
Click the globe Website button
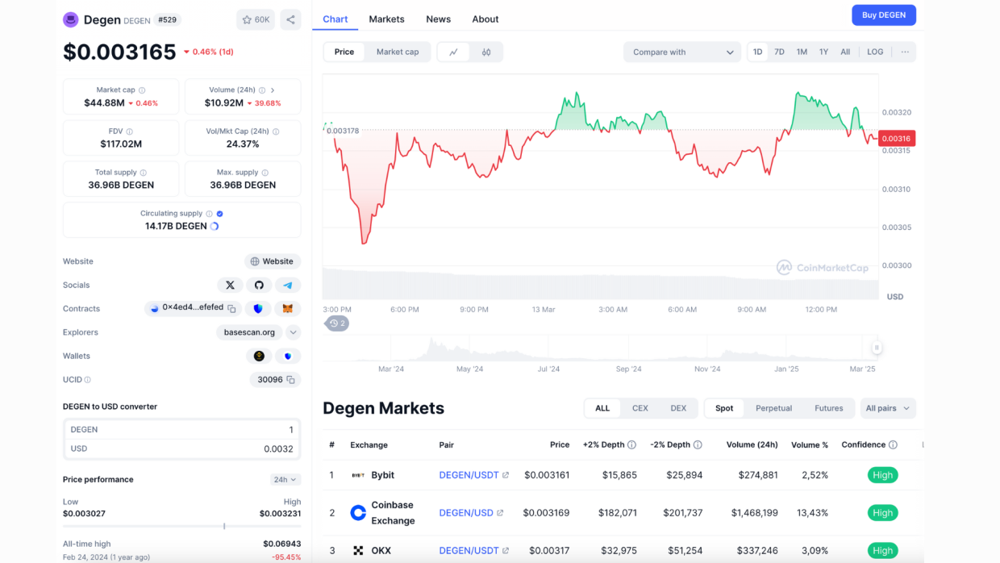tap(273, 261)
